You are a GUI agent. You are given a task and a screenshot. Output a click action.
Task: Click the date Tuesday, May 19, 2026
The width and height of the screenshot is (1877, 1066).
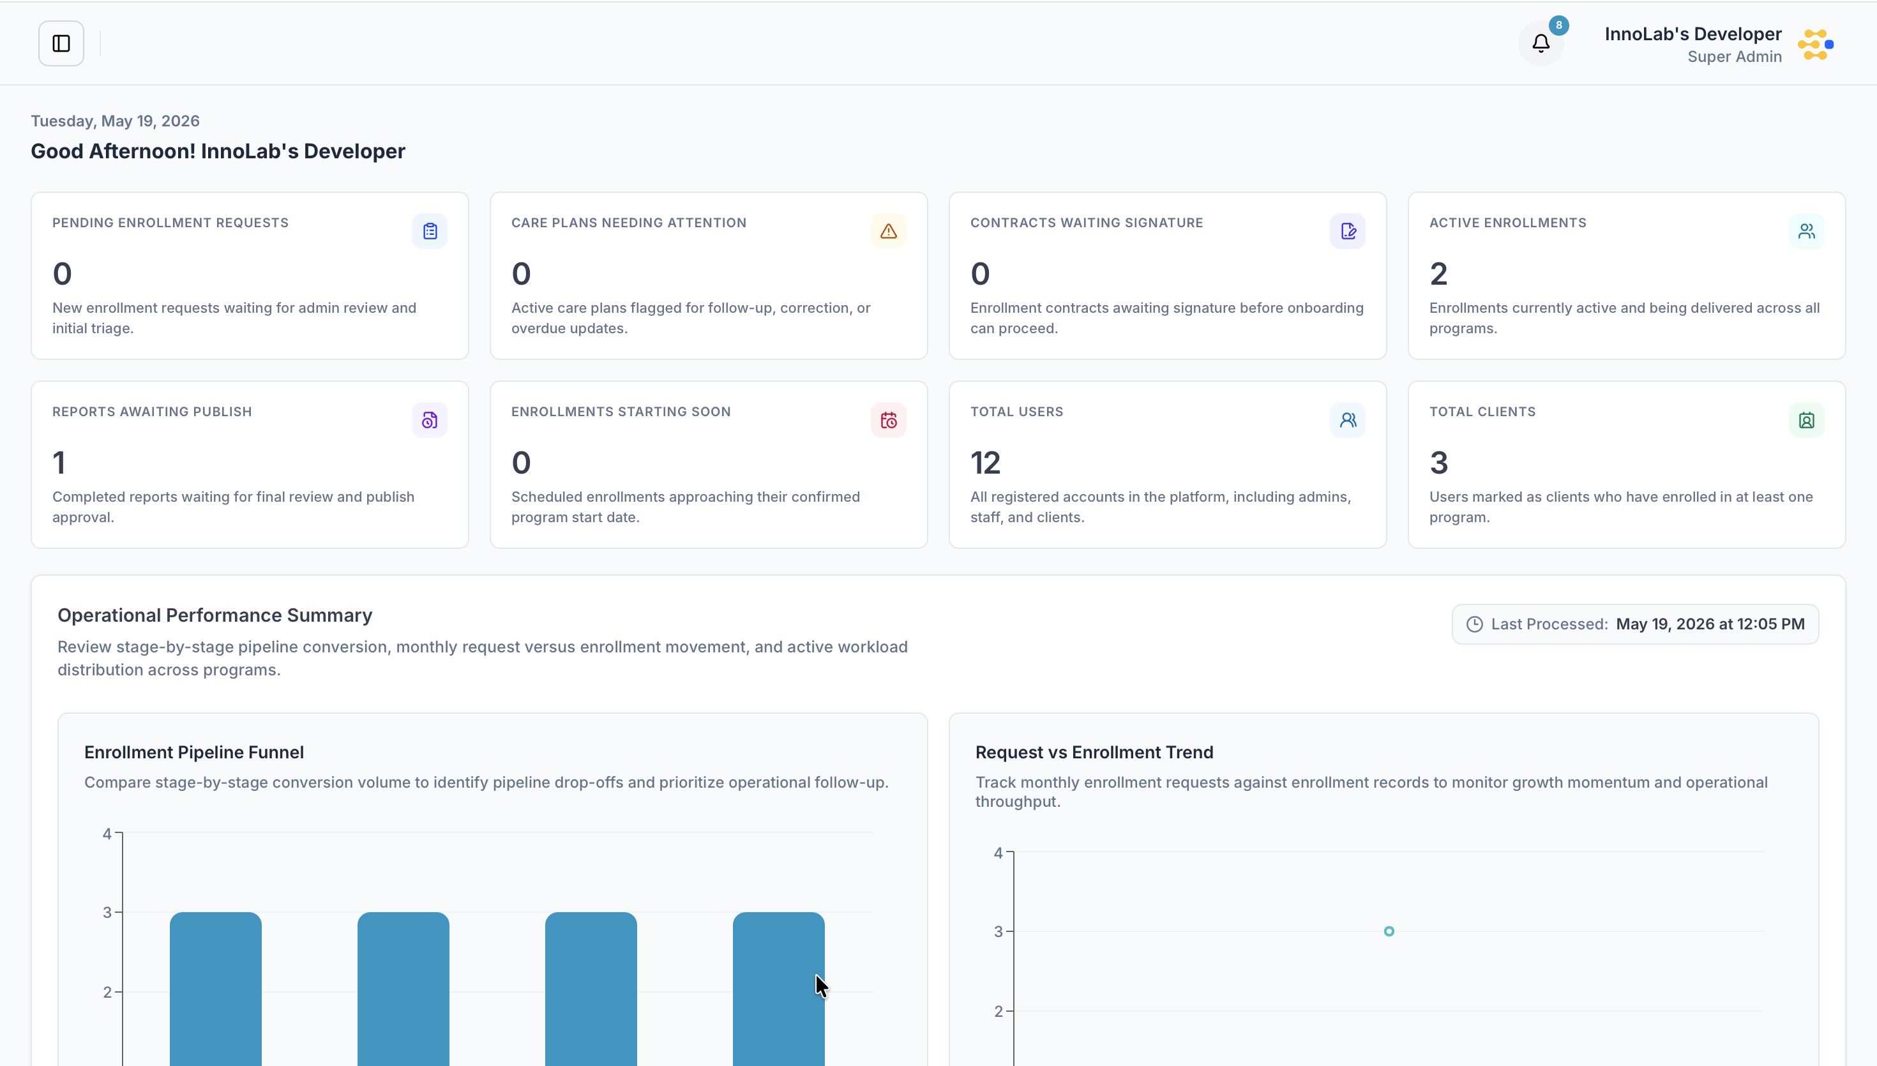(115, 121)
